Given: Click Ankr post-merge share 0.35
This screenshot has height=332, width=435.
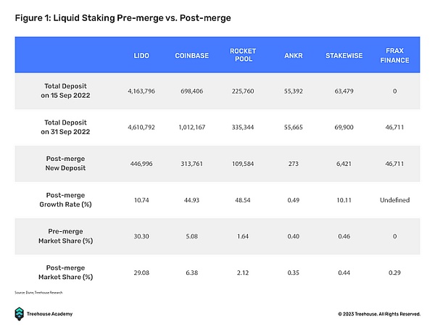Looking at the screenshot, I should [293, 273].
